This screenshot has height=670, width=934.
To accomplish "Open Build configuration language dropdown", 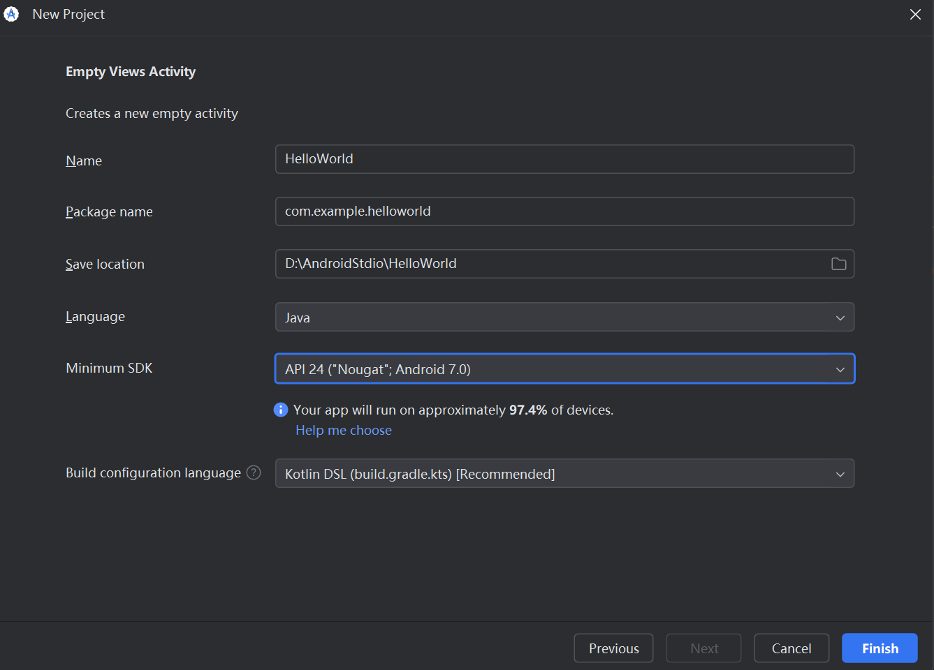I will click(564, 474).
